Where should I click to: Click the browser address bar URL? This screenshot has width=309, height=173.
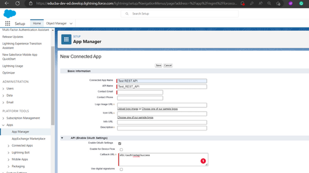[x=137, y=3]
